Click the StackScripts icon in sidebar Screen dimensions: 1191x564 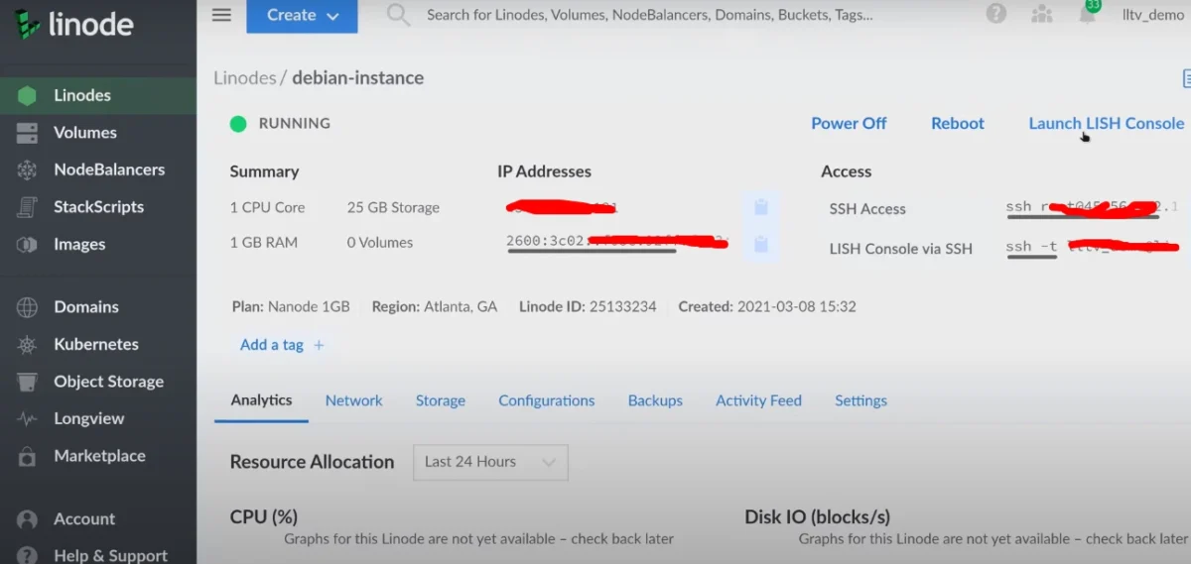(x=27, y=207)
